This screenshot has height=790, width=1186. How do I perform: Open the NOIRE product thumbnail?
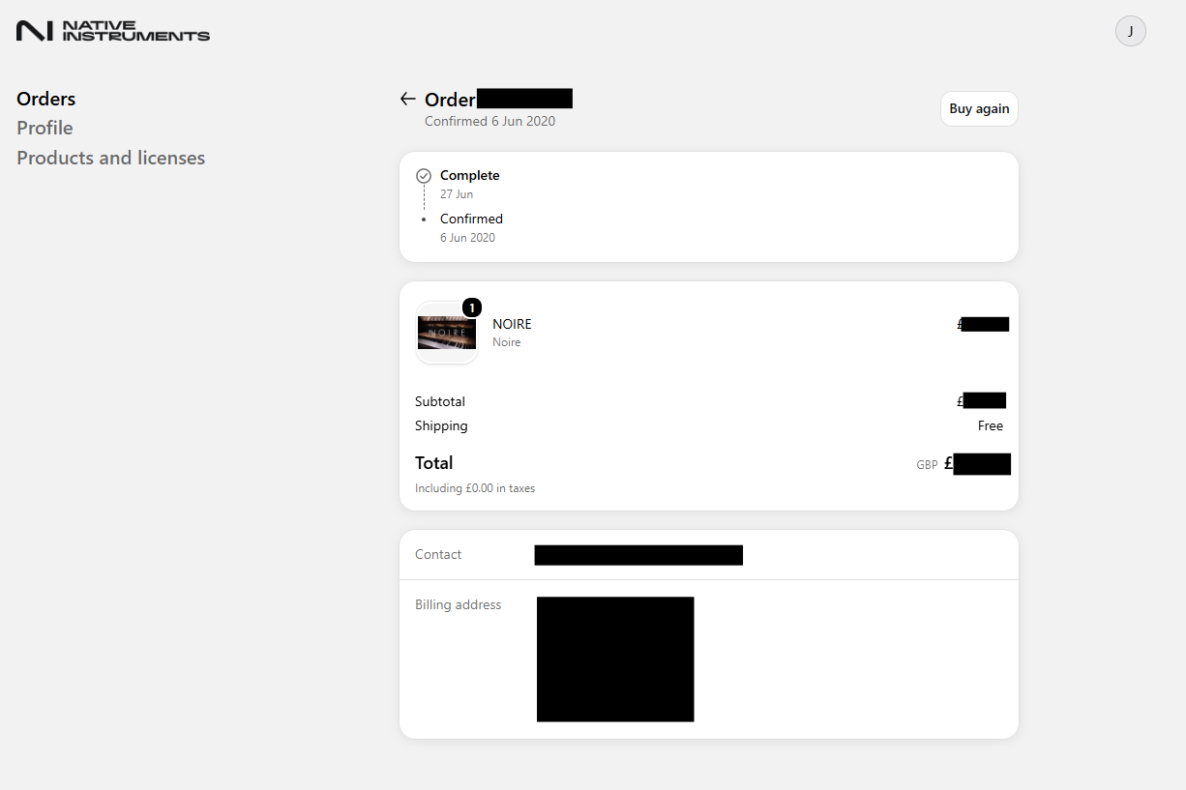(447, 333)
